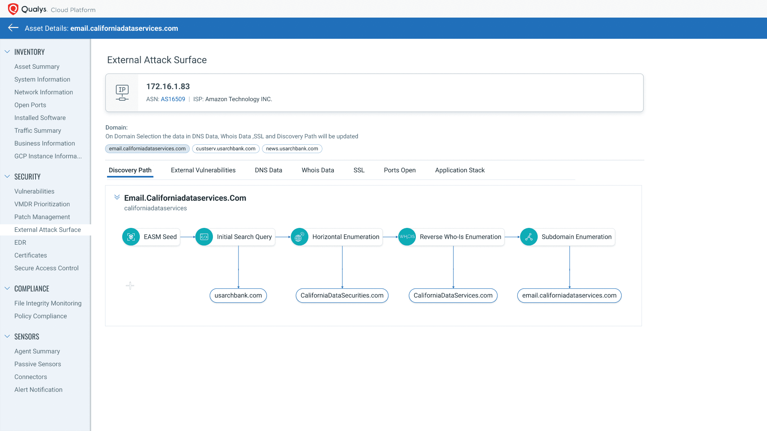Open VMDR Prioritization

coord(42,204)
